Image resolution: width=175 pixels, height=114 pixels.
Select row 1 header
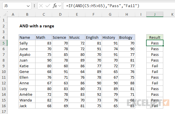pos(4,20)
